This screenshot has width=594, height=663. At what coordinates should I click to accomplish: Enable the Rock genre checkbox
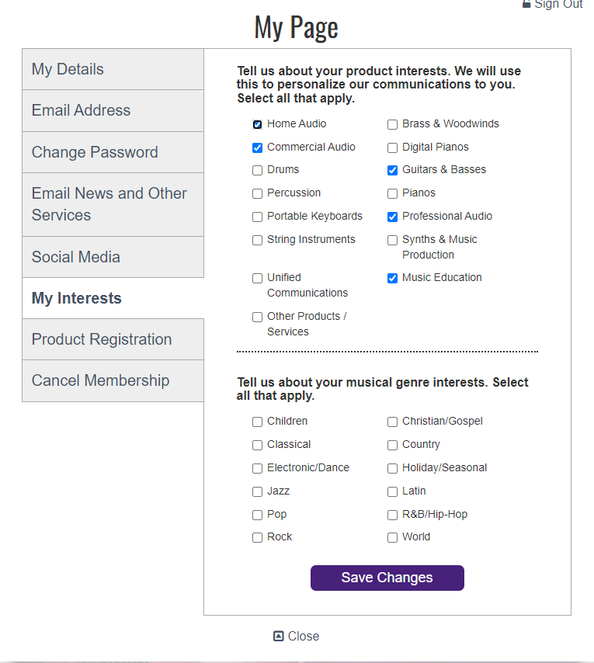(x=257, y=537)
